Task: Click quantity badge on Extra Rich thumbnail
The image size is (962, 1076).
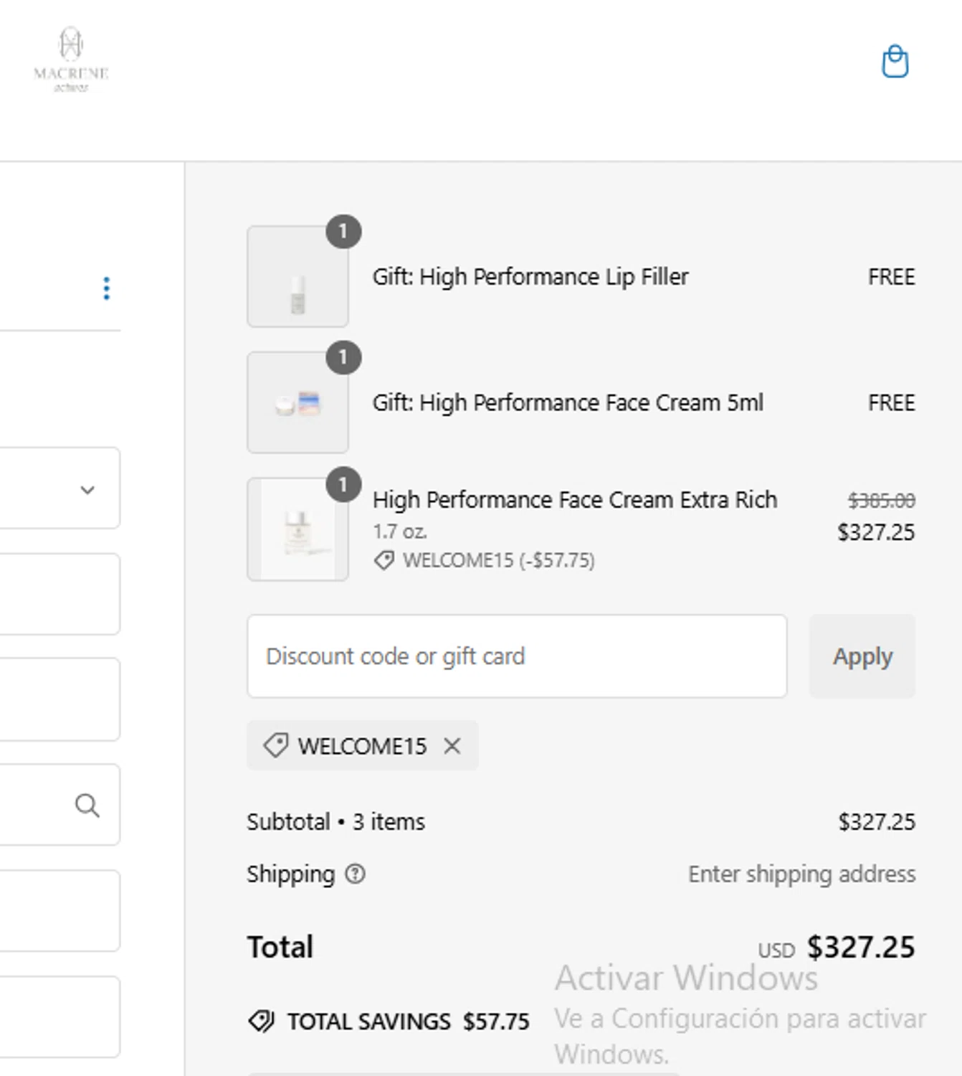Action: 343,485
